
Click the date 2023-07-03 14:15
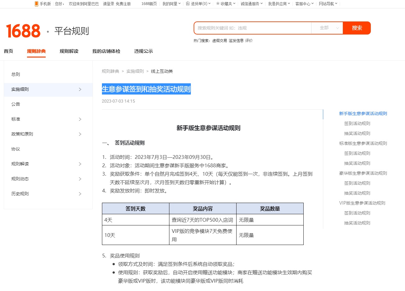tap(118, 101)
